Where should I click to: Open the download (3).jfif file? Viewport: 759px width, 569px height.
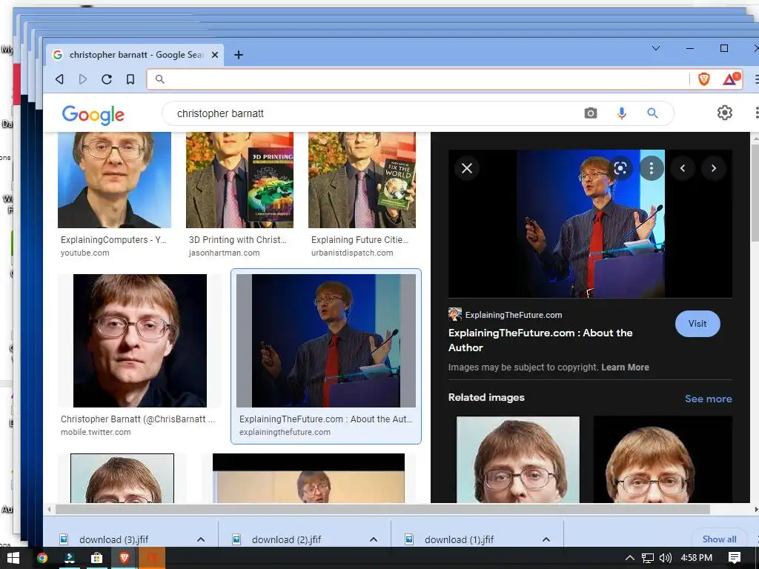point(113,539)
